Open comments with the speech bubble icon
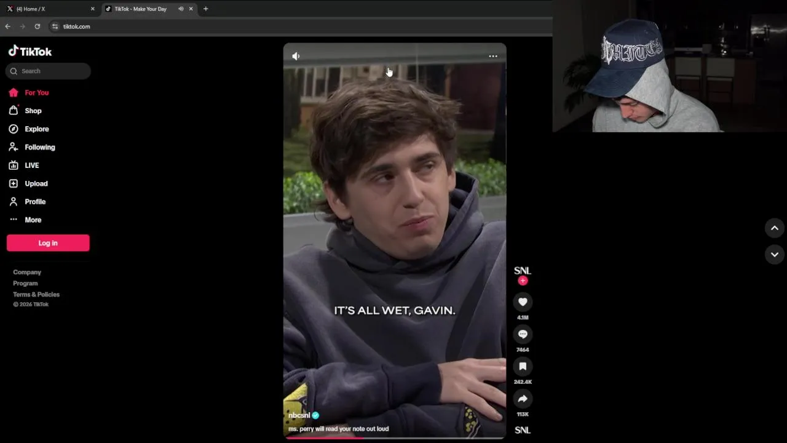Image resolution: width=787 pixels, height=443 pixels. pyautogui.click(x=523, y=334)
